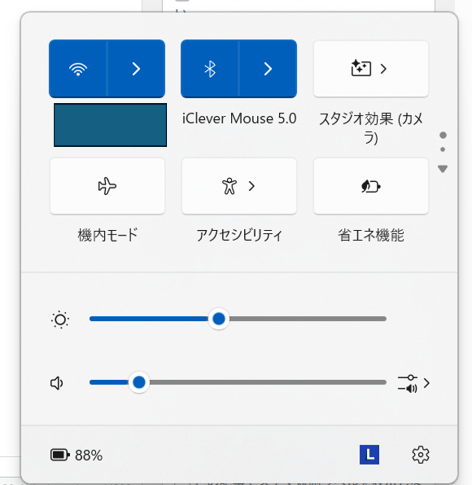This screenshot has width=472, height=485.
Task: Expand the Wi-Fi networks list chevron
Action: (x=136, y=69)
